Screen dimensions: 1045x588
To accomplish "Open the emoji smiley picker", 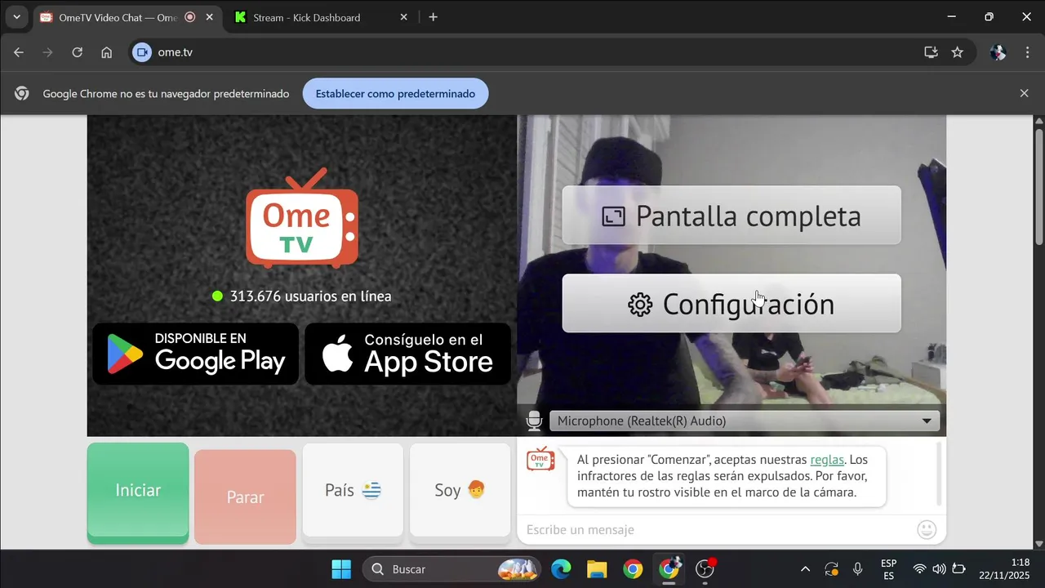I will coord(927,530).
